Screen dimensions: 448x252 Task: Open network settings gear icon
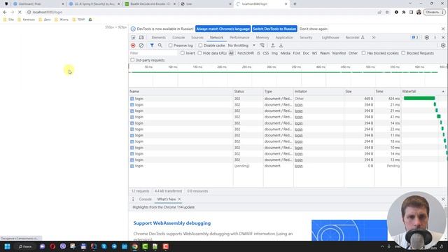tap(443, 45)
